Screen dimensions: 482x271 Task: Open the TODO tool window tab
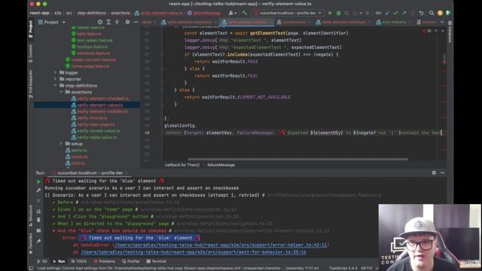point(78,261)
